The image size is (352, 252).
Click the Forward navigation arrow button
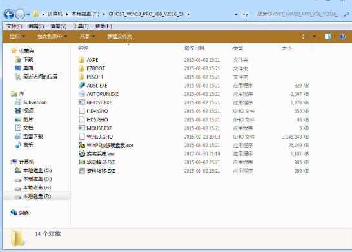click(x=20, y=14)
